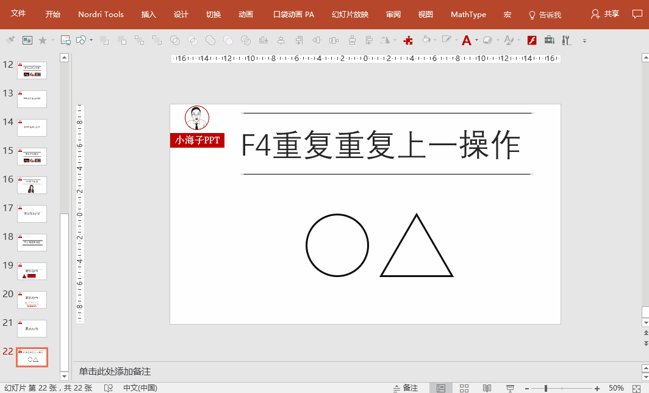The width and height of the screenshot is (649, 393).
Task: Open the 口袋动画 PA tab
Action: click(293, 14)
